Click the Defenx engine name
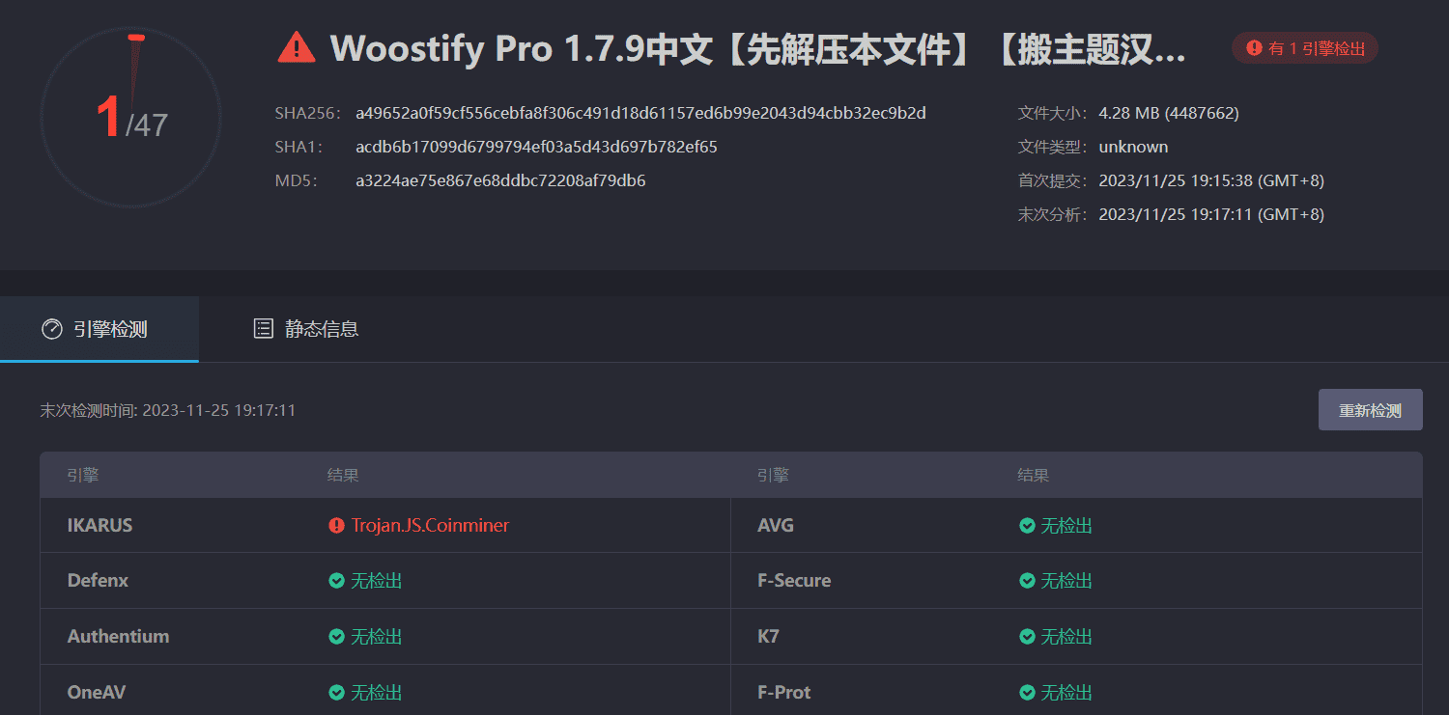The height and width of the screenshot is (715, 1449). pyautogui.click(x=98, y=581)
